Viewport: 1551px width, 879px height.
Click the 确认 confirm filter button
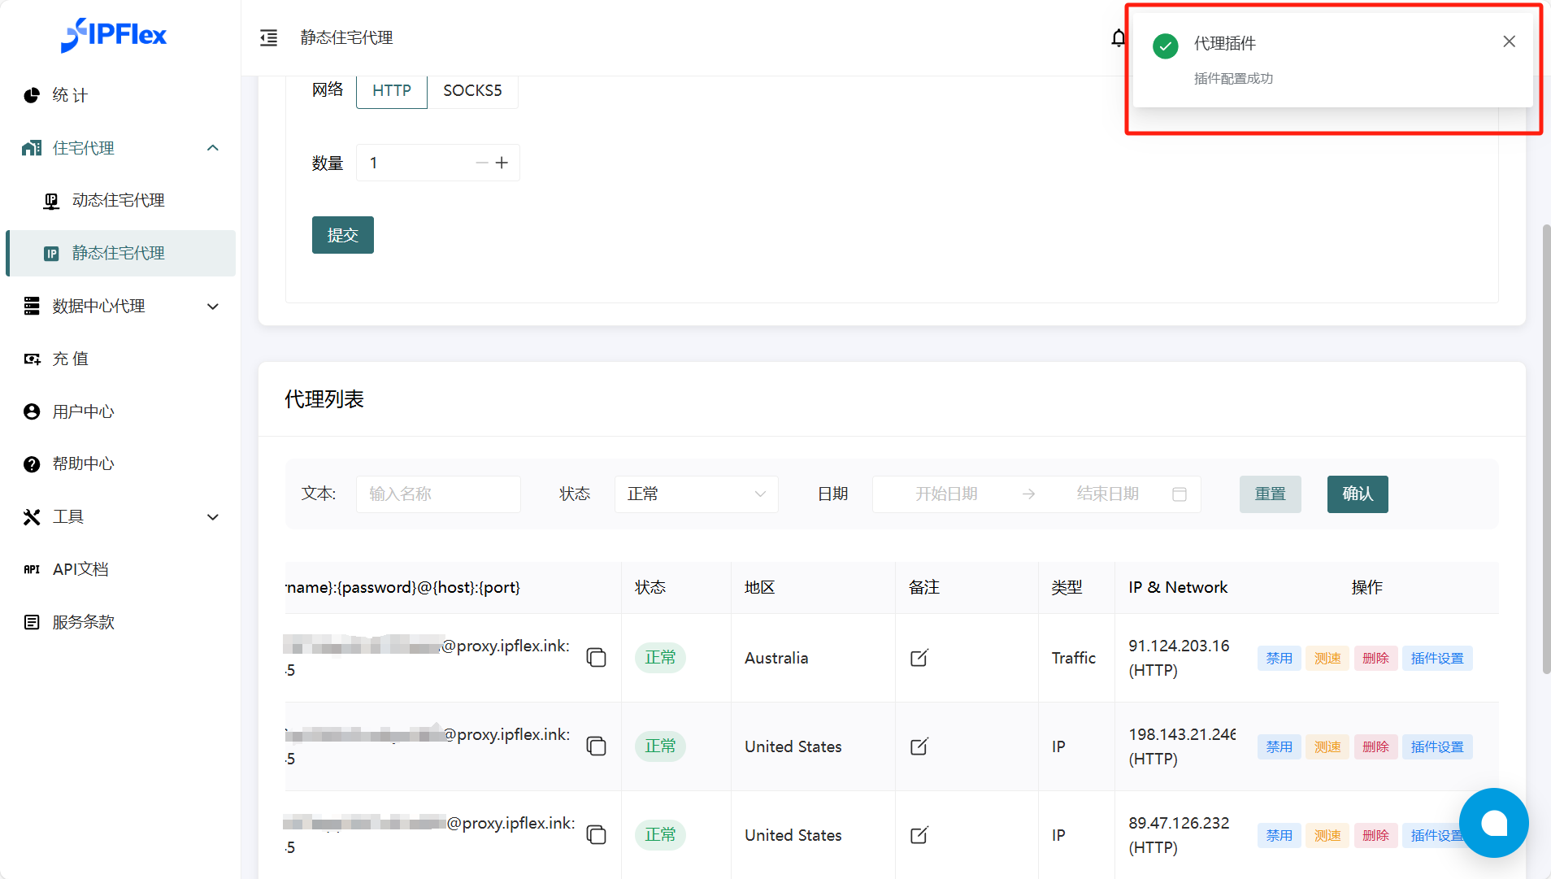[1357, 494]
